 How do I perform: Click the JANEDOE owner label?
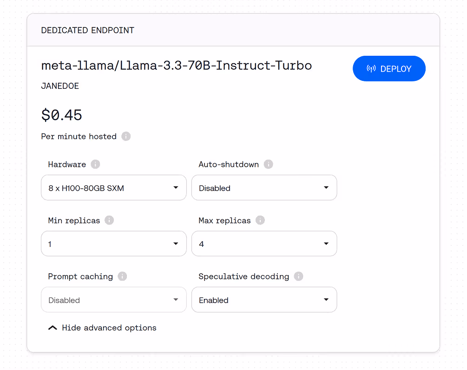pos(60,86)
